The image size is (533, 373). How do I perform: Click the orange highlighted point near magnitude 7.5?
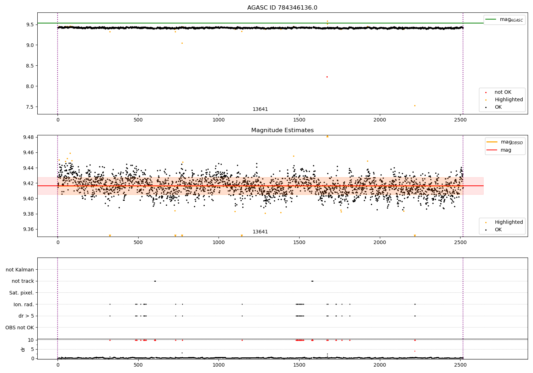[414, 106]
